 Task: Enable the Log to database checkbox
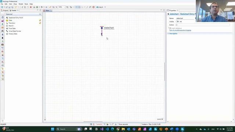click(x=170, y=28)
